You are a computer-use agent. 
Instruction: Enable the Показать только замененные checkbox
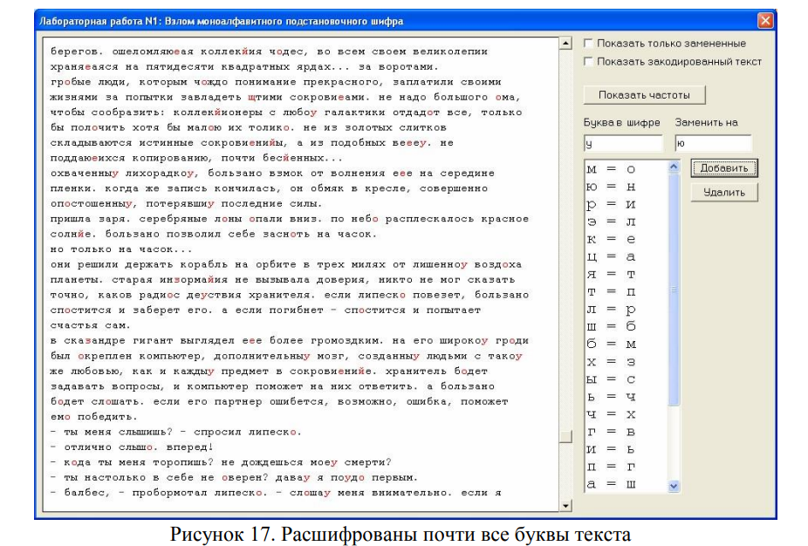coord(589,44)
